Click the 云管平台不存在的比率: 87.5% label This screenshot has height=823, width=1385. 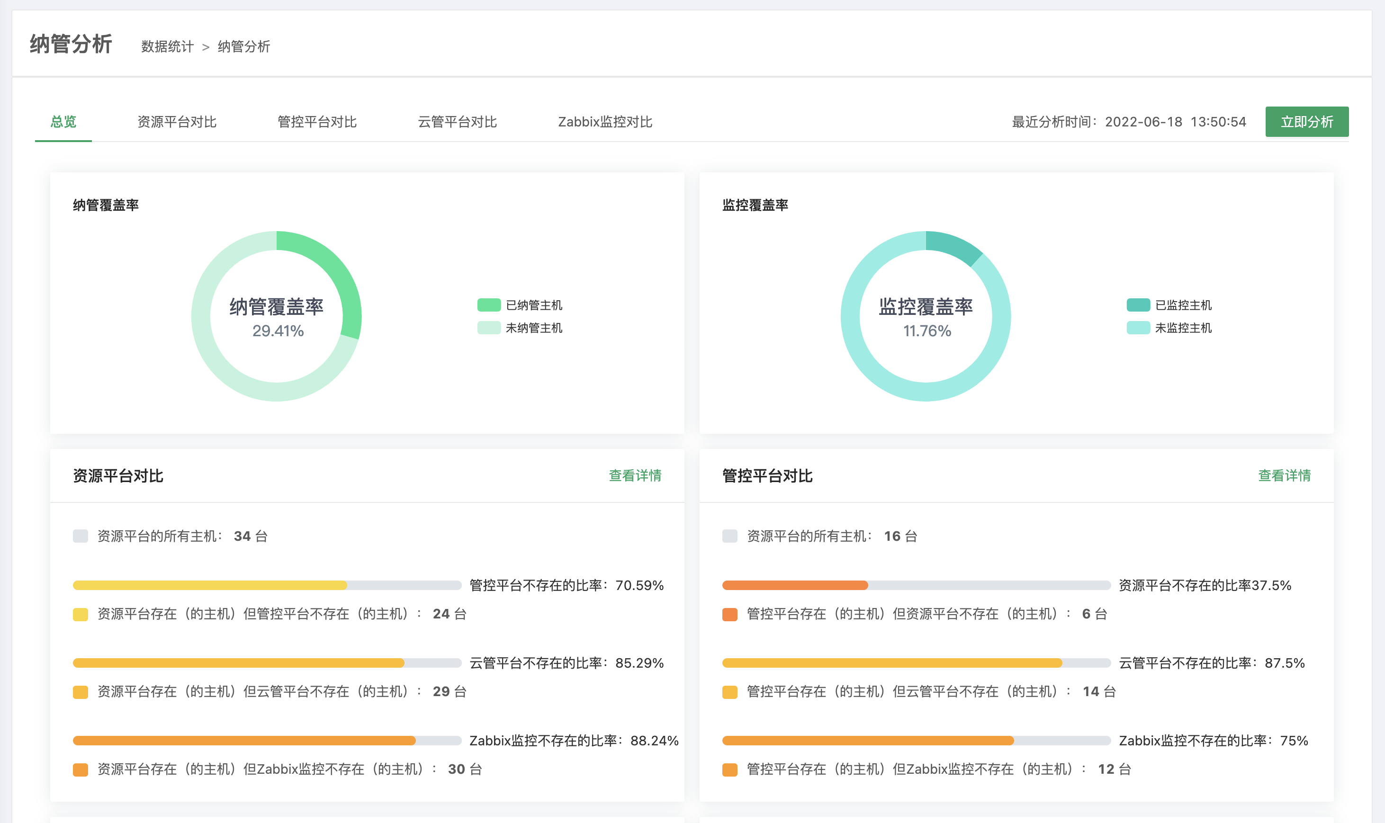(x=1211, y=663)
